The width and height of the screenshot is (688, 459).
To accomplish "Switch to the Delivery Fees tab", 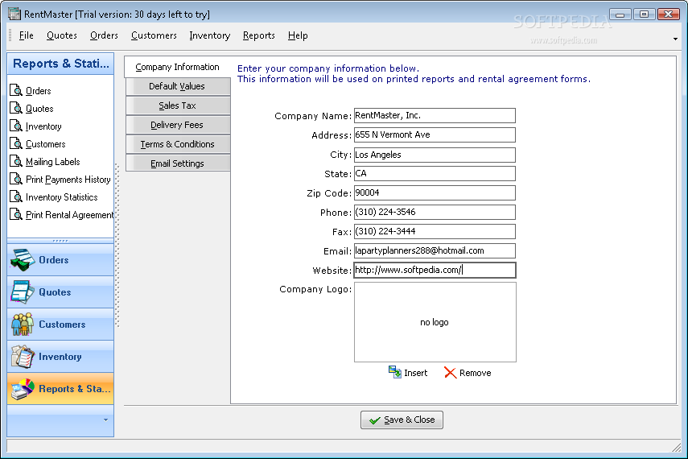I will (x=178, y=125).
